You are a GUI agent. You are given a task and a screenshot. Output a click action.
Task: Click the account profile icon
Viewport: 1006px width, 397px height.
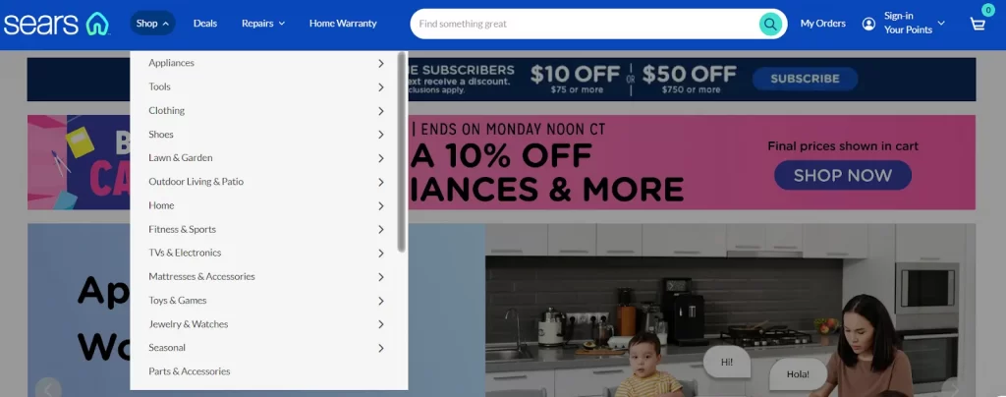coord(868,25)
